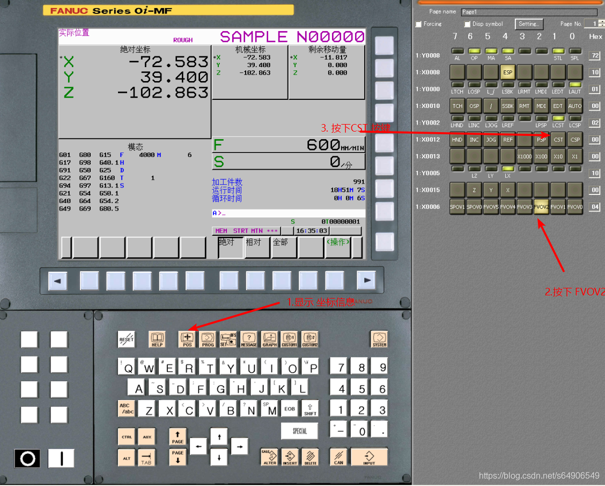
Task: Toggle the MDI mode signal button
Action: [x=541, y=106]
